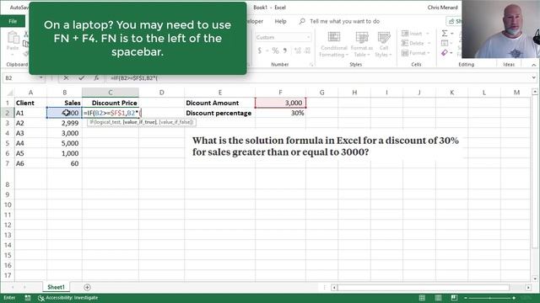Image resolution: width=540 pixels, height=303 pixels.
Task: Click value_if_false in formula tooltip
Action: (x=176, y=122)
